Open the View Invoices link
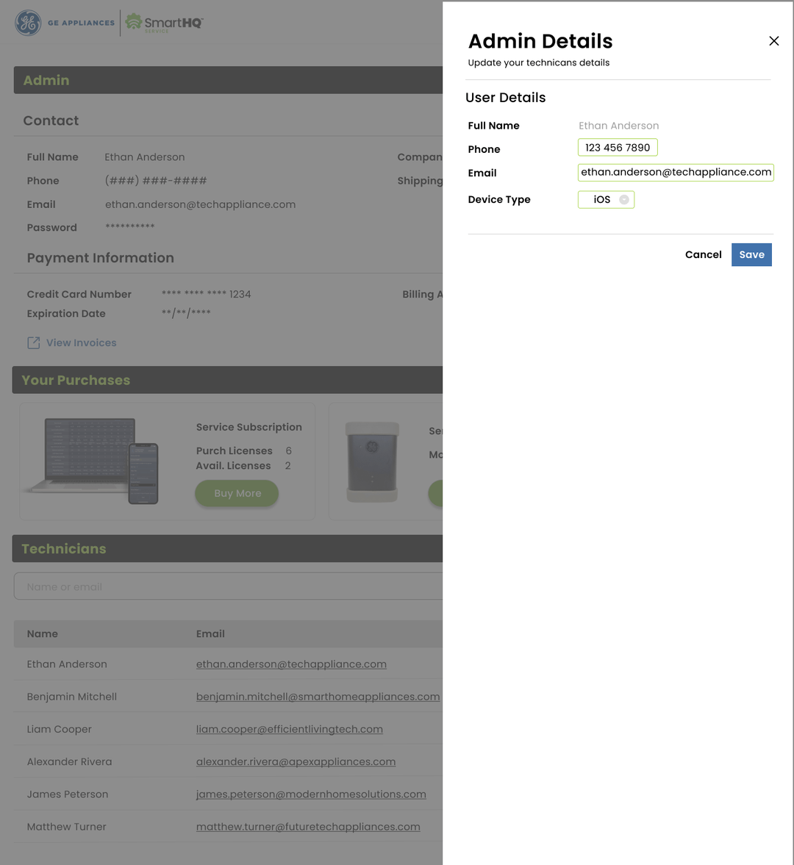The width and height of the screenshot is (794, 865). 79,342
